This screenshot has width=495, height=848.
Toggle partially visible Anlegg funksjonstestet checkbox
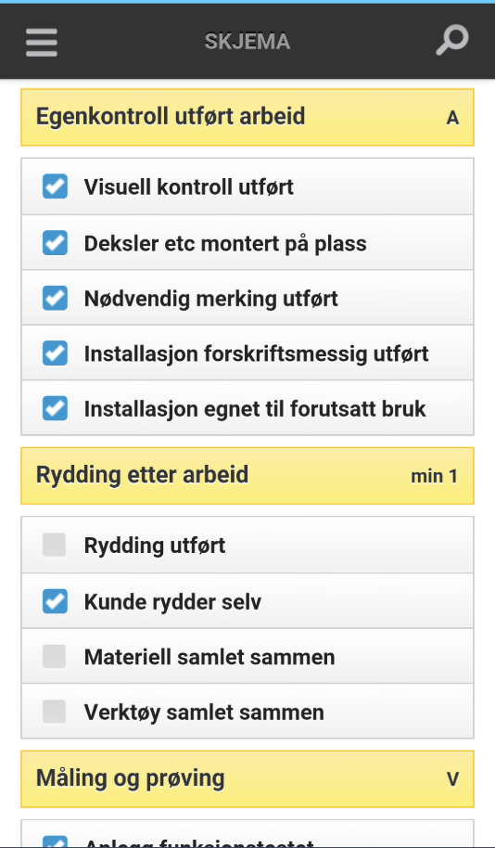(x=55, y=842)
